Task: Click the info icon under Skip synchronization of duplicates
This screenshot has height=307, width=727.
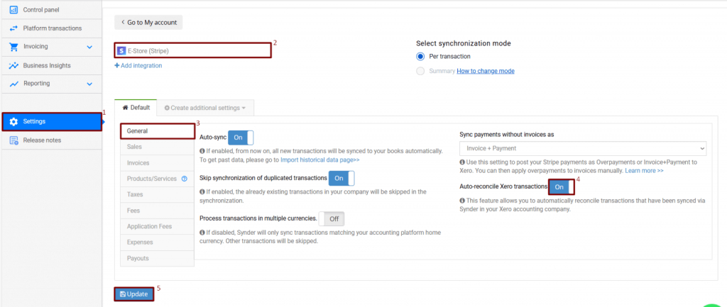Action: [202, 191]
